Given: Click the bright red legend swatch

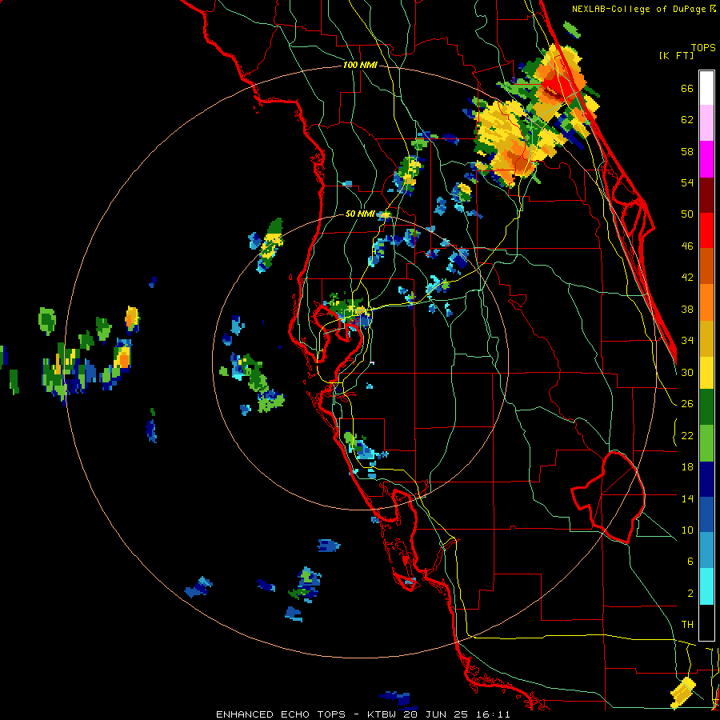Looking at the screenshot, I should (x=706, y=231).
